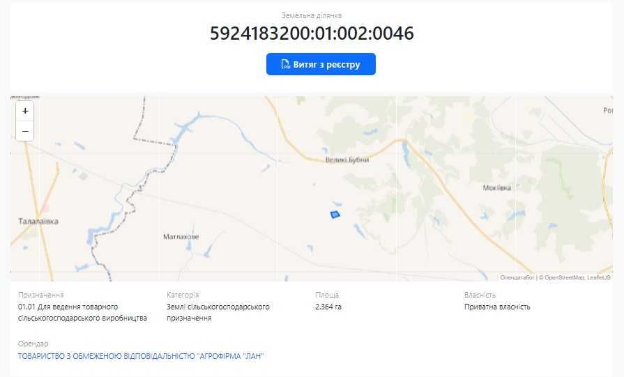Viewport: 624px width, 377px height.
Task: Zoom in on the map
Action: (25, 111)
